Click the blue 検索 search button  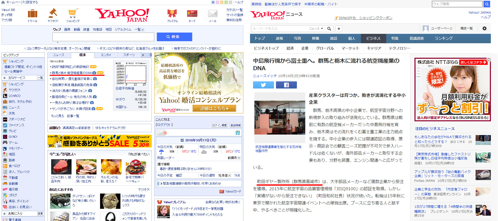174,37
